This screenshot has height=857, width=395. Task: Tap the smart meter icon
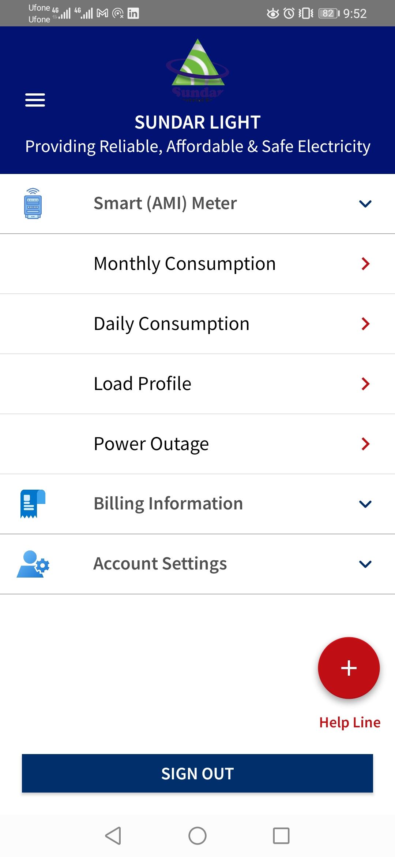pos(33,203)
